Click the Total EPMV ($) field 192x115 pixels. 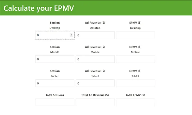(x=135, y=102)
